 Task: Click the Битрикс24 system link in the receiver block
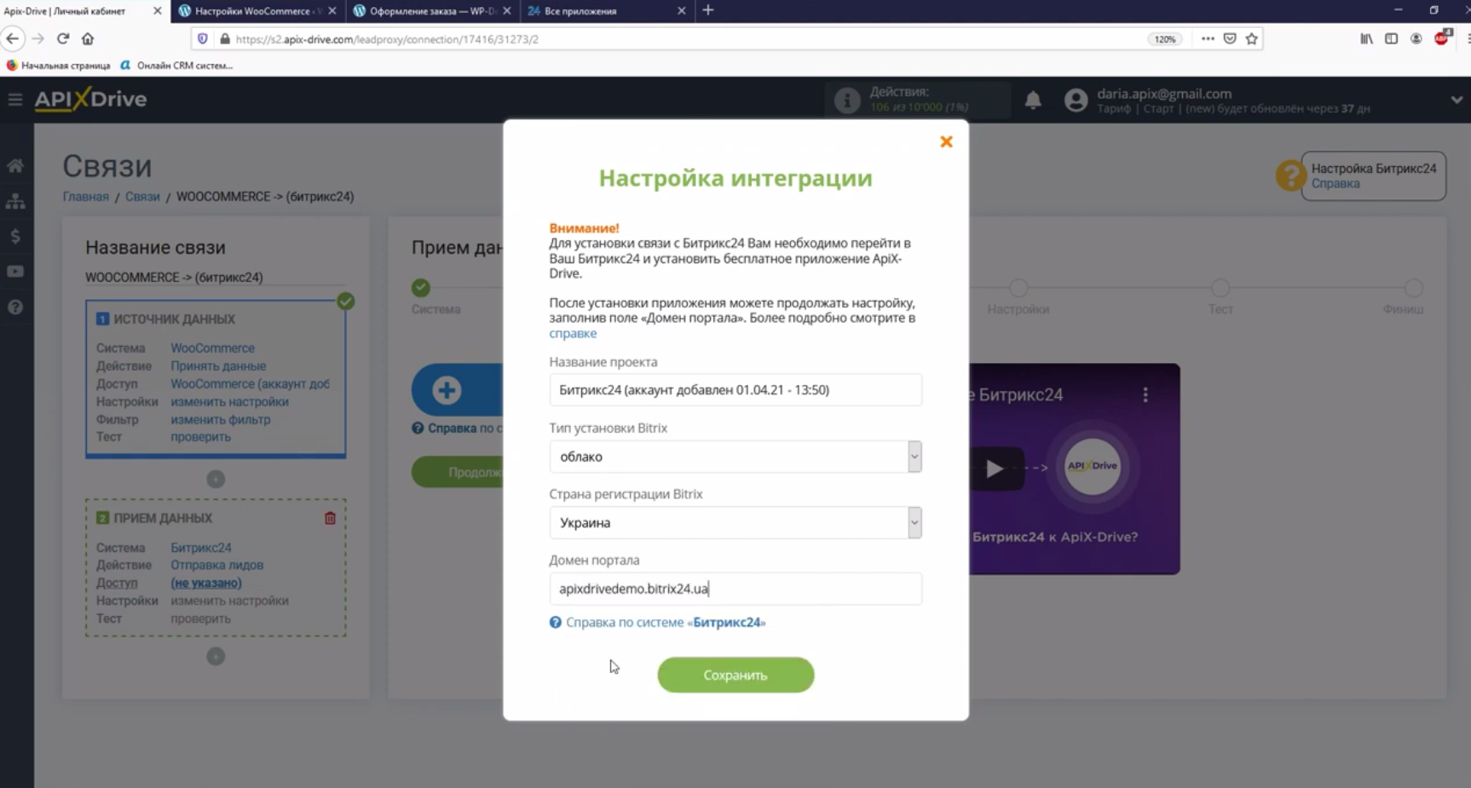(200, 548)
